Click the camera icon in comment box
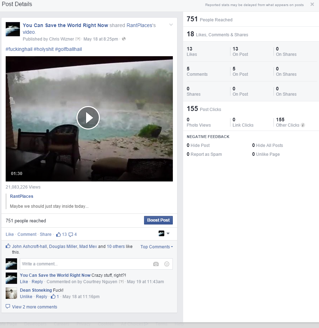The width and height of the screenshot is (319, 328). pos(156,264)
